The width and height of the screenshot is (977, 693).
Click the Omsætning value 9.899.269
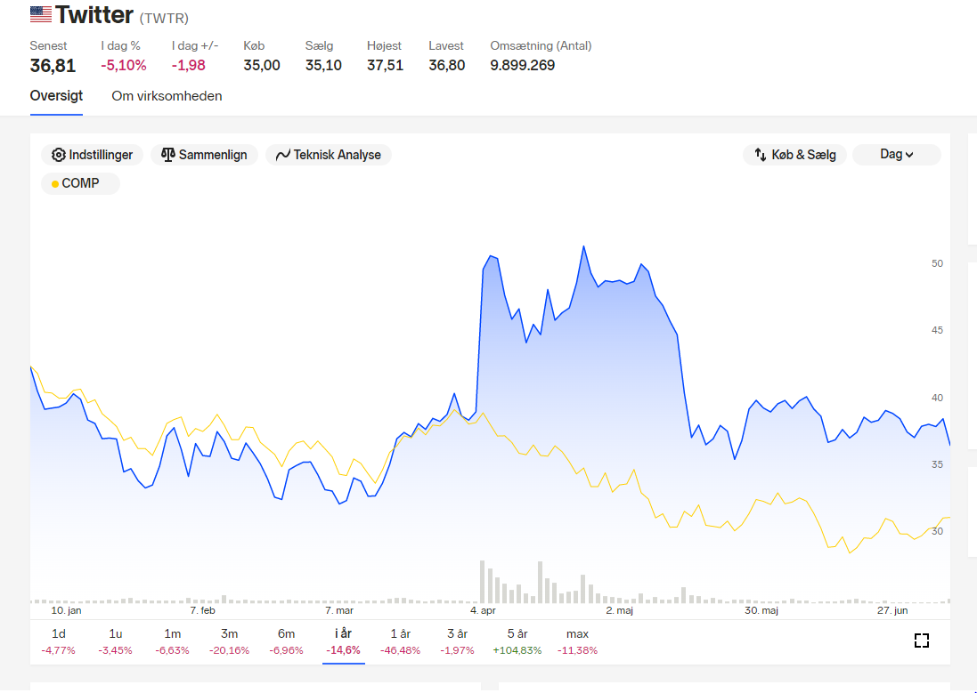[x=522, y=65]
